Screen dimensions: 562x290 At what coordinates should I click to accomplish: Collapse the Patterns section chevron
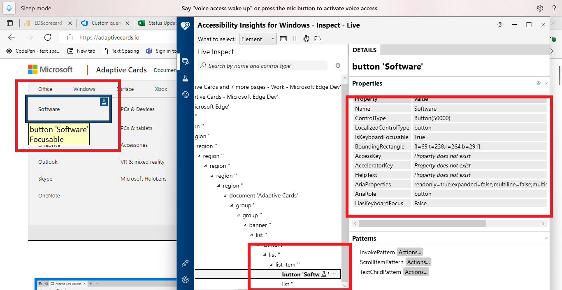(546, 238)
